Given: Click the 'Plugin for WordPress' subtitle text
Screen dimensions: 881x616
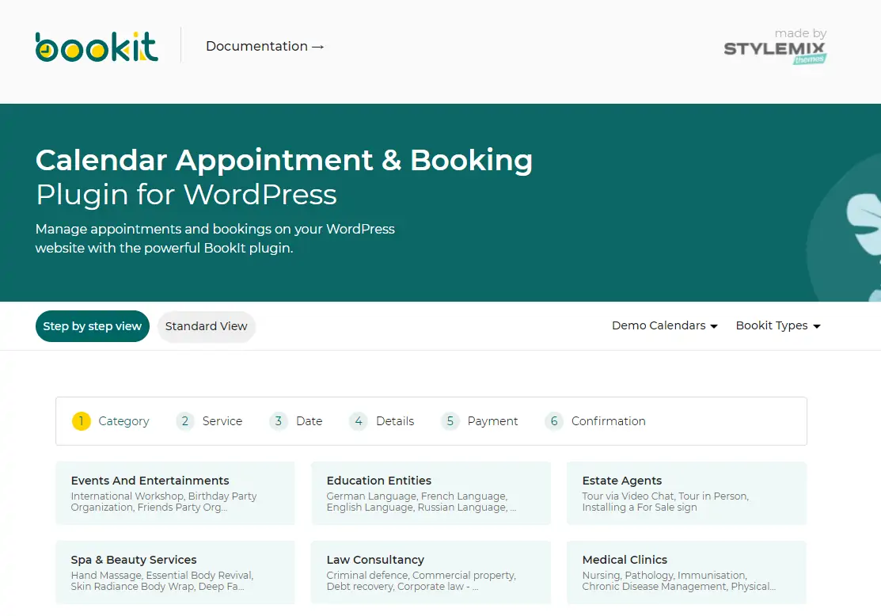Looking at the screenshot, I should (x=186, y=195).
